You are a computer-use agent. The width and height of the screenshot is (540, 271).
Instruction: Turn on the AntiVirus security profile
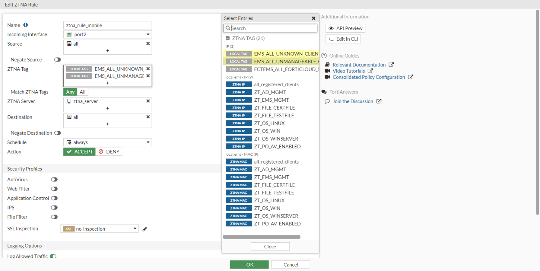[x=54, y=179]
